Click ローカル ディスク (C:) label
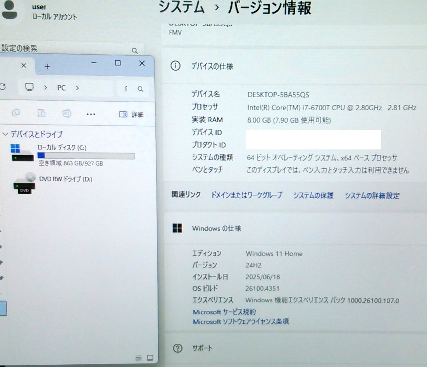 [x=62, y=147]
